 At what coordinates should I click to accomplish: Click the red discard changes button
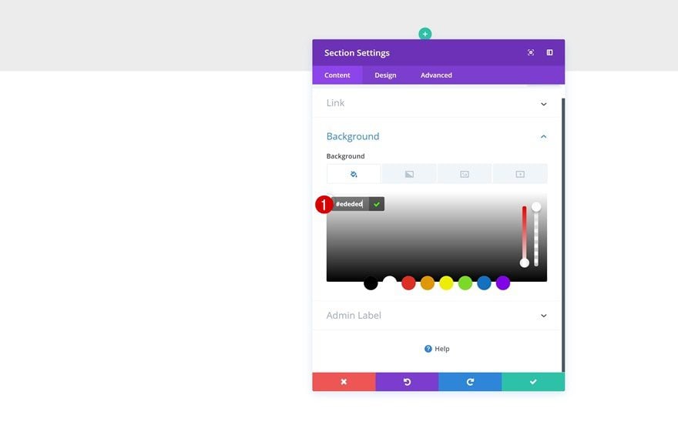tap(344, 382)
